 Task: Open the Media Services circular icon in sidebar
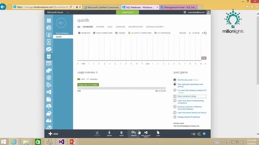pos(49,78)
